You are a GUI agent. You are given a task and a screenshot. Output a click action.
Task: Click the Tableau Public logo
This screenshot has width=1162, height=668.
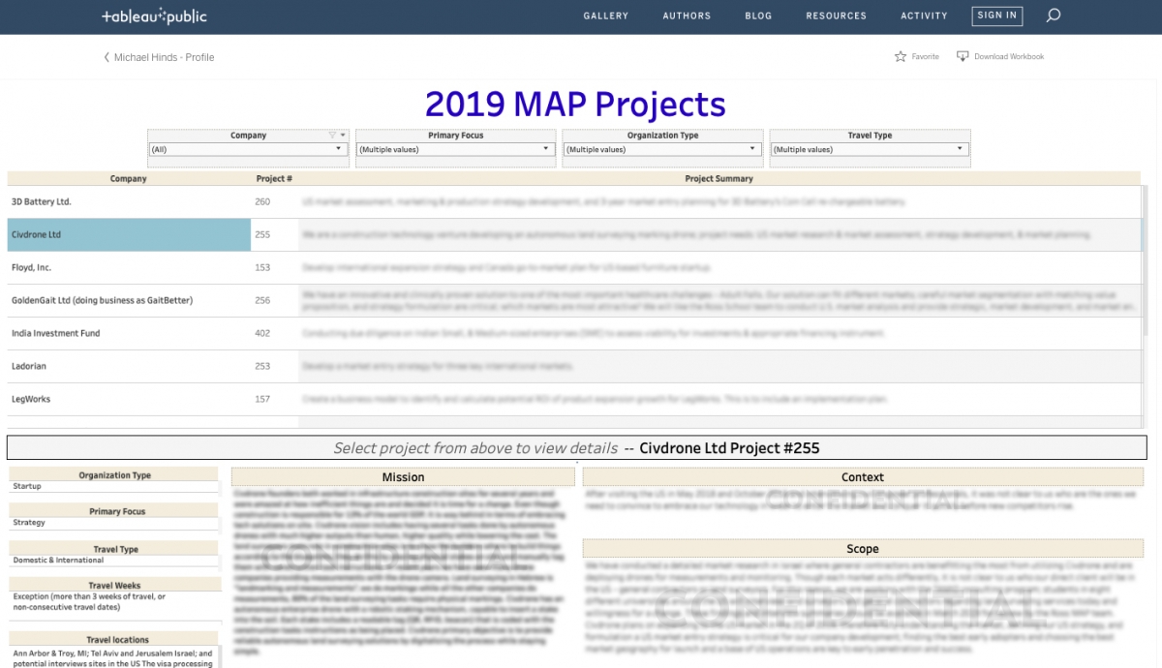[x=154, y=16]
